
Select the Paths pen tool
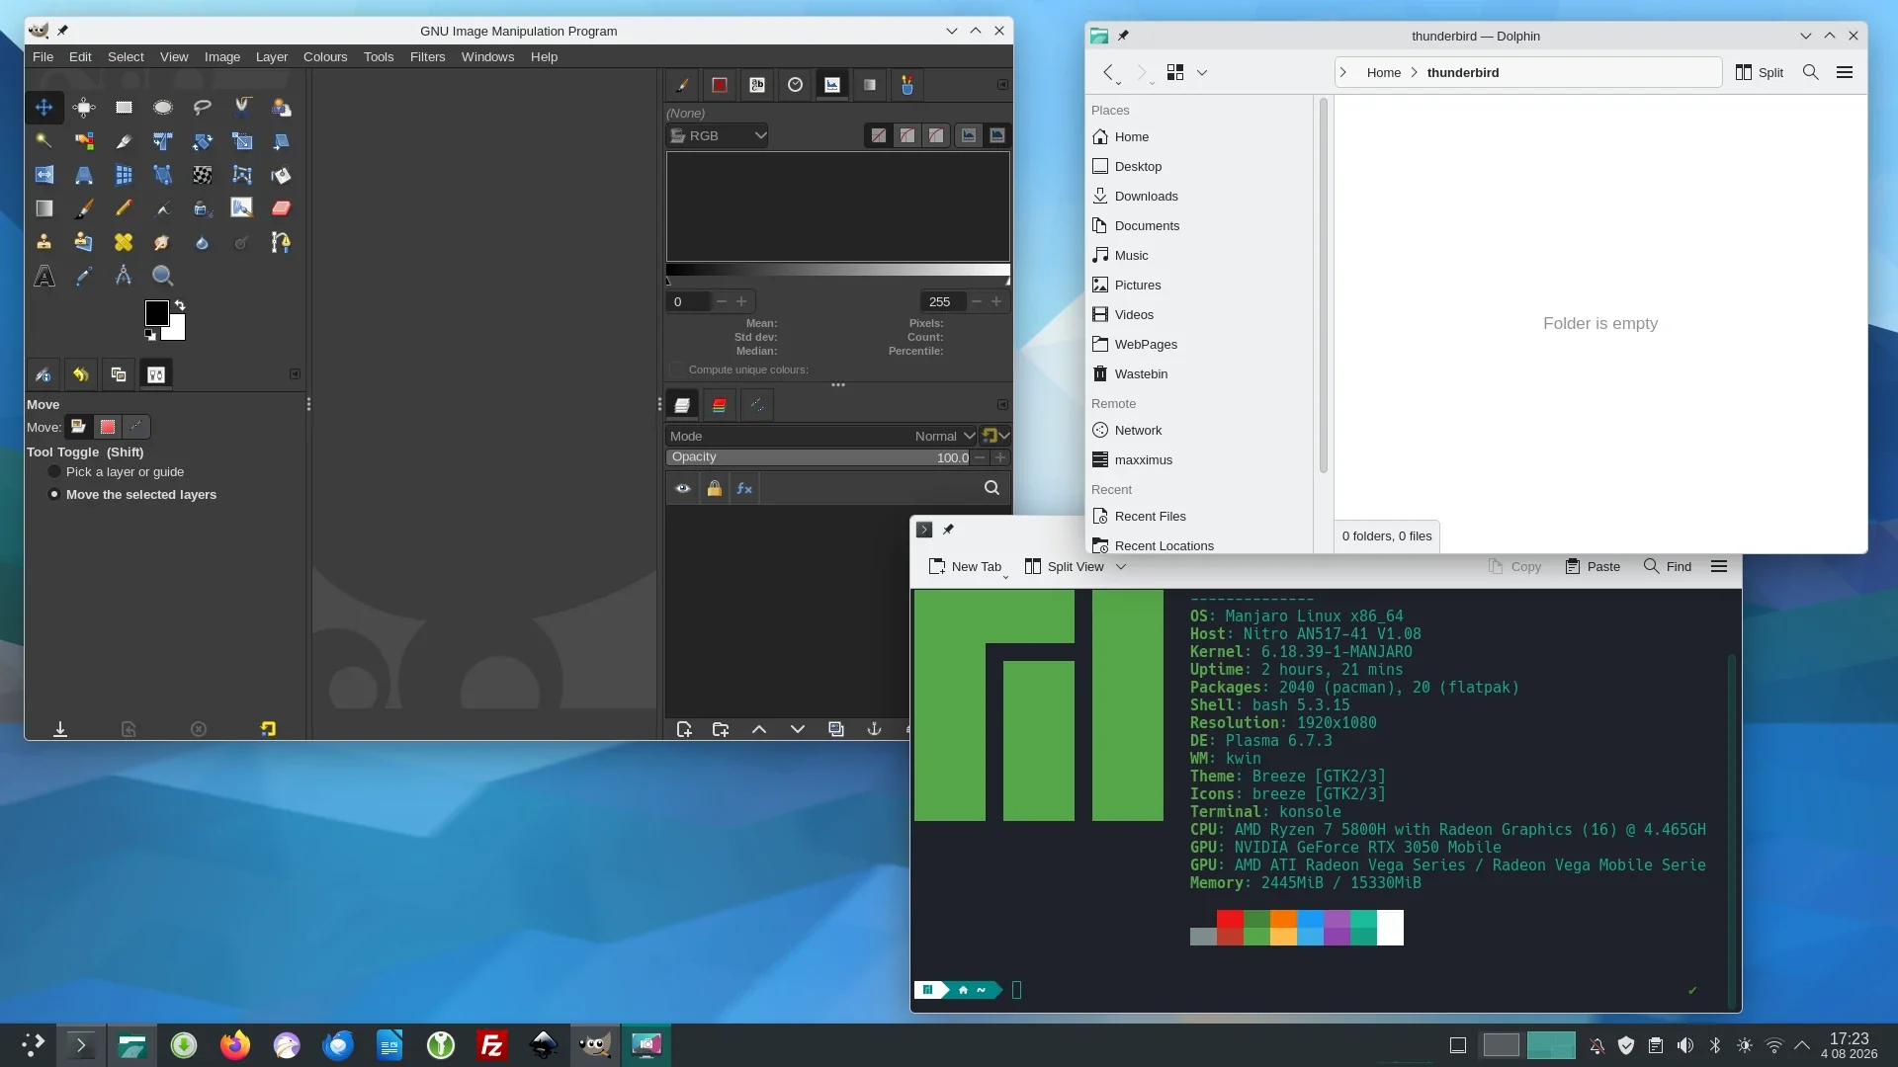282,242
